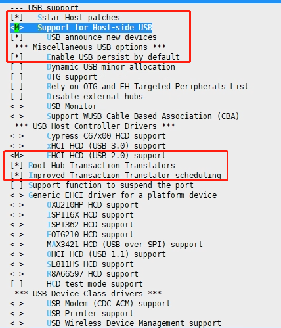Toggle USB announce new devices option
The image size is (281, 328).
tap(83, 37)
